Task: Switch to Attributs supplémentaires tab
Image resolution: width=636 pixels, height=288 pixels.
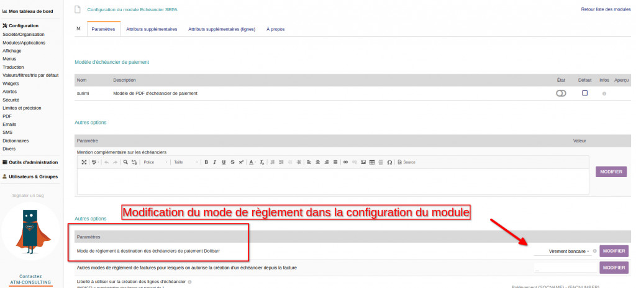Action: tap(152, 29)
